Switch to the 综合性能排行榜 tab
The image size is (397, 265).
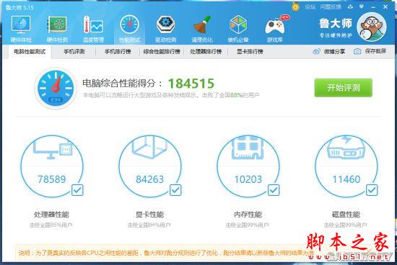pyautogui.click(x=162, y=52)
